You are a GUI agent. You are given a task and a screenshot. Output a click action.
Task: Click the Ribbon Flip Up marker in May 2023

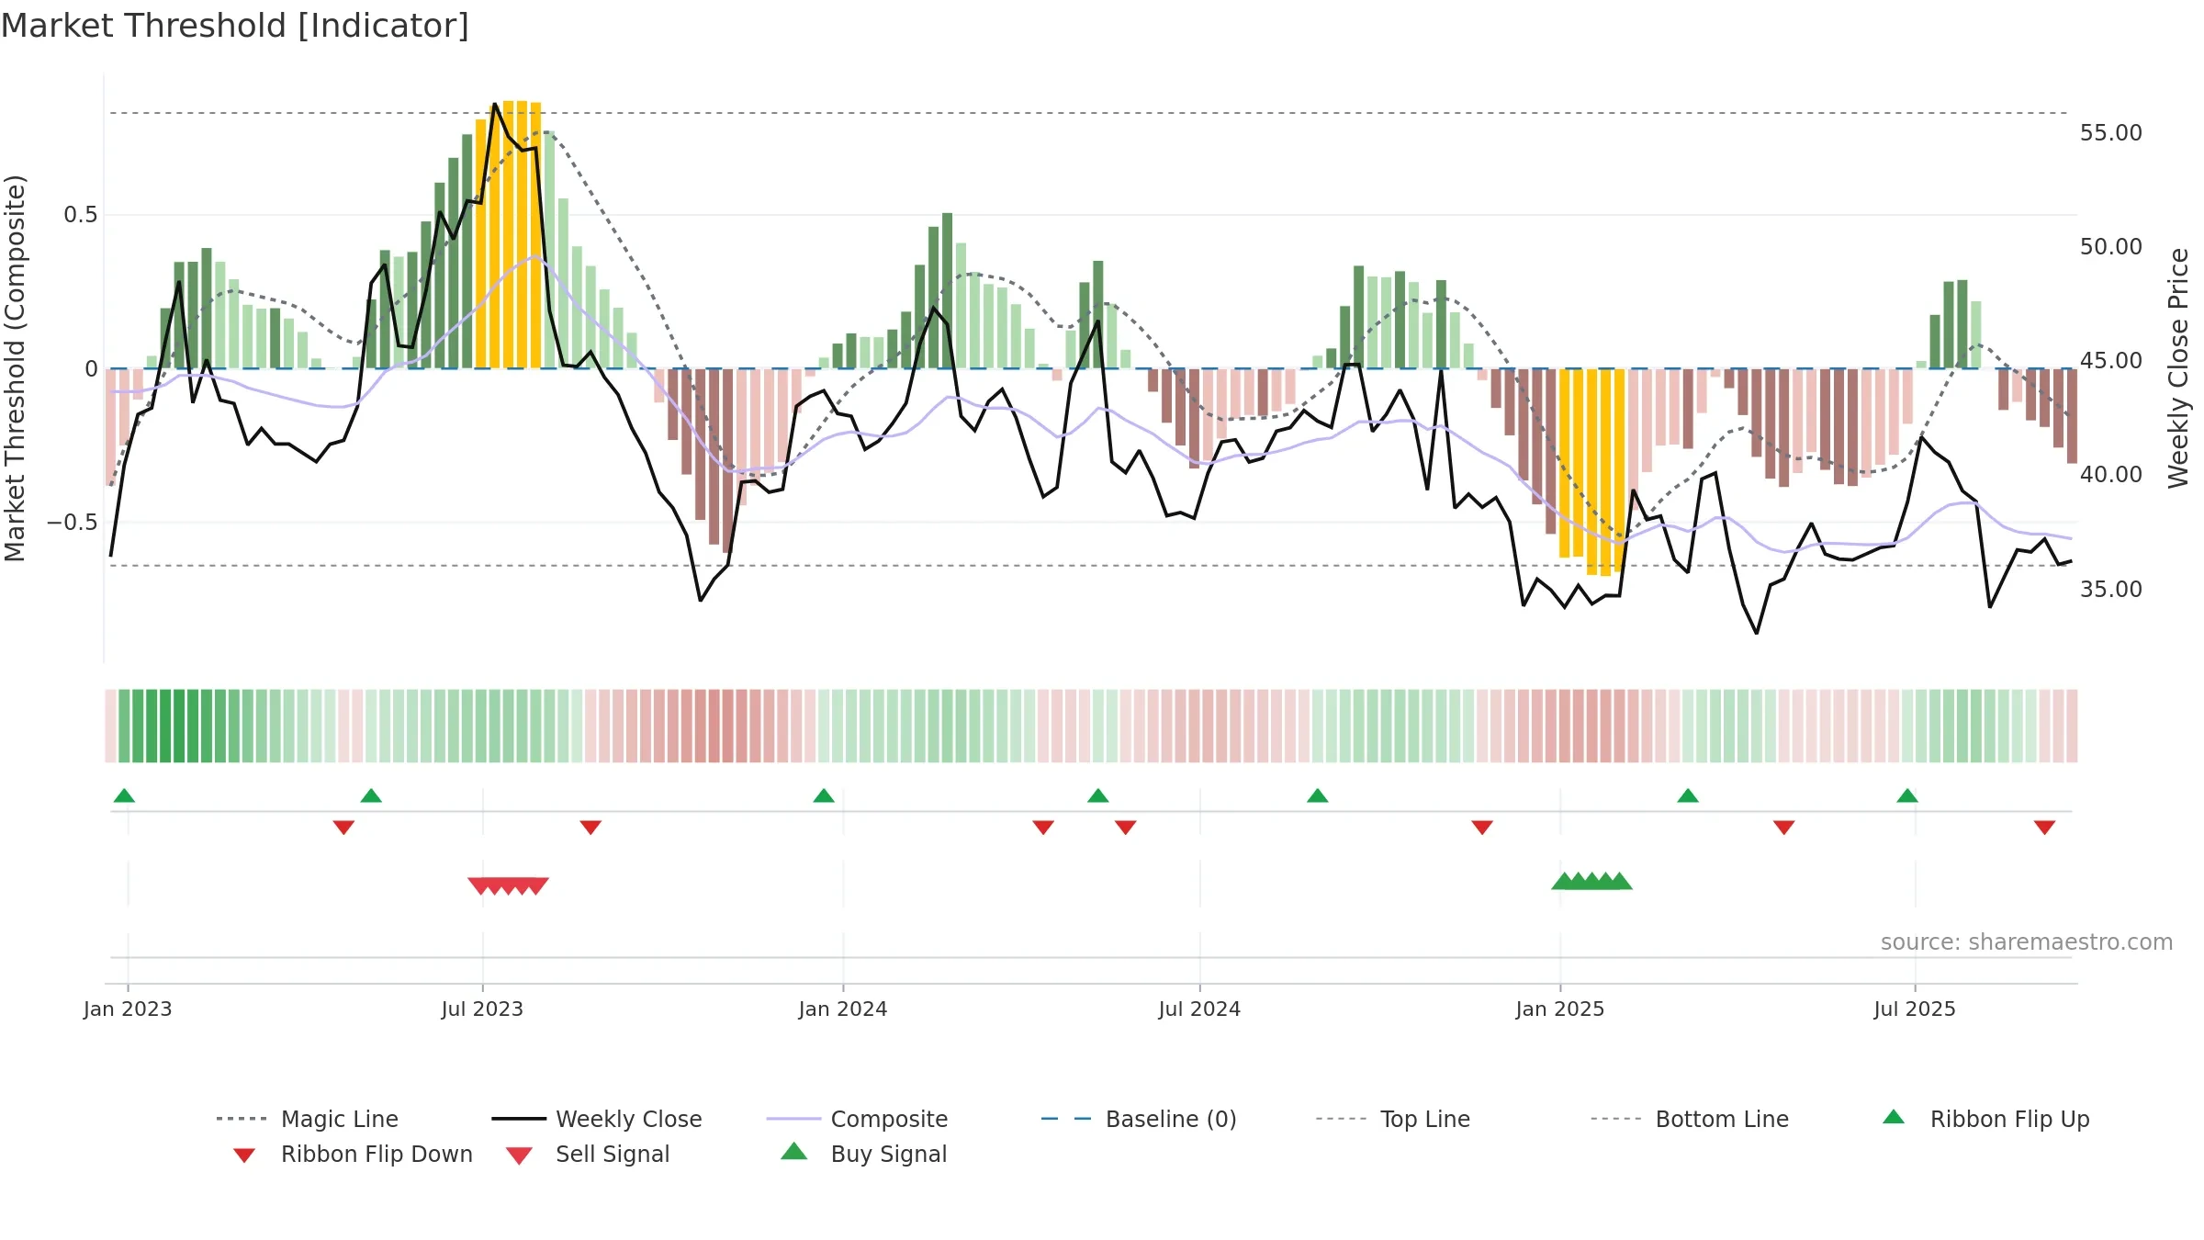click(x=371, y=795)
